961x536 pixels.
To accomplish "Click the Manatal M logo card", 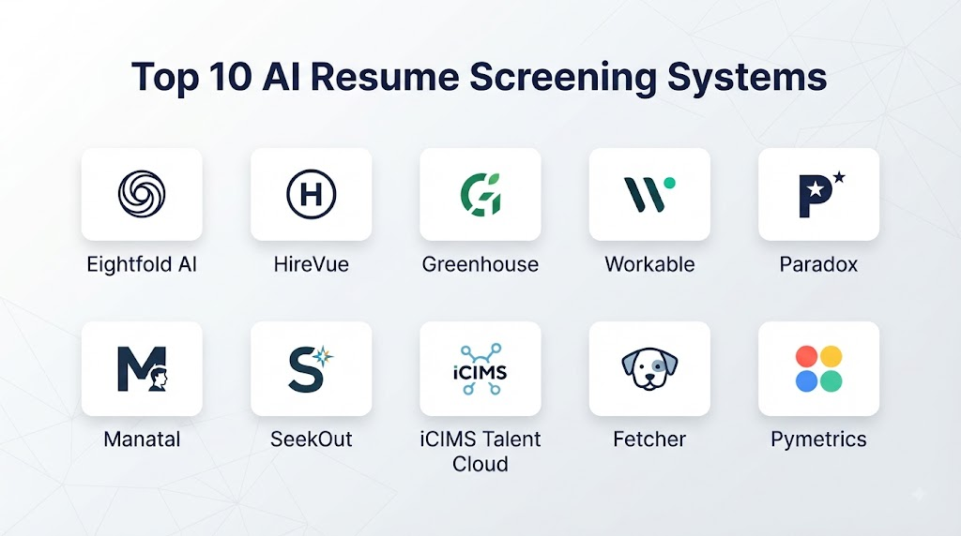I will tap(143, 369).
